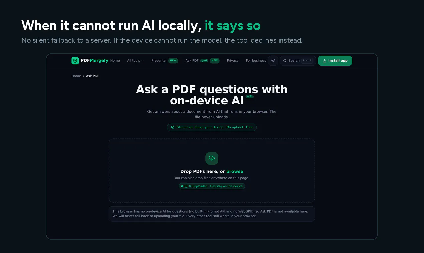Click the NEW badge beside Presenter
Viewport: 424px width, 253px height.
pyautogui.click(x=173, y=61)
